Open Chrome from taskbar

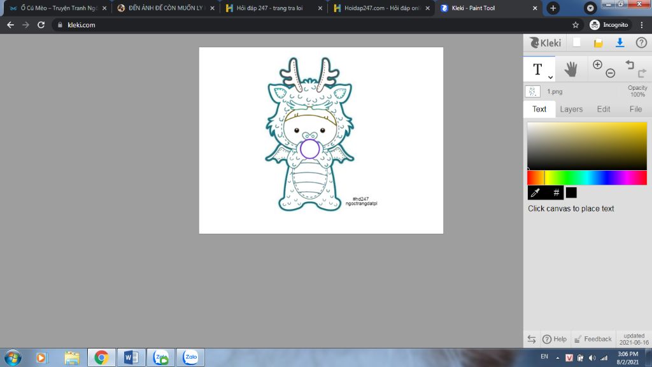pos(101,357)
